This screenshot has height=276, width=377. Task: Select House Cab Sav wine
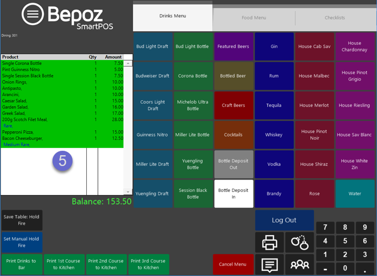point(314,47)
